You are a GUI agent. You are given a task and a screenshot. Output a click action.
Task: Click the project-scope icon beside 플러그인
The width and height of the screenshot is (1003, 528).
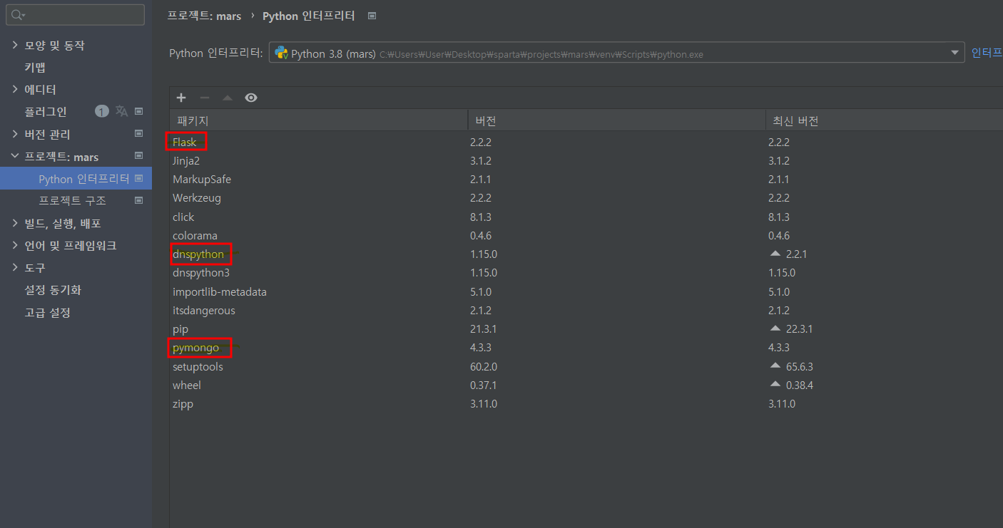click(x=139, y=111)
